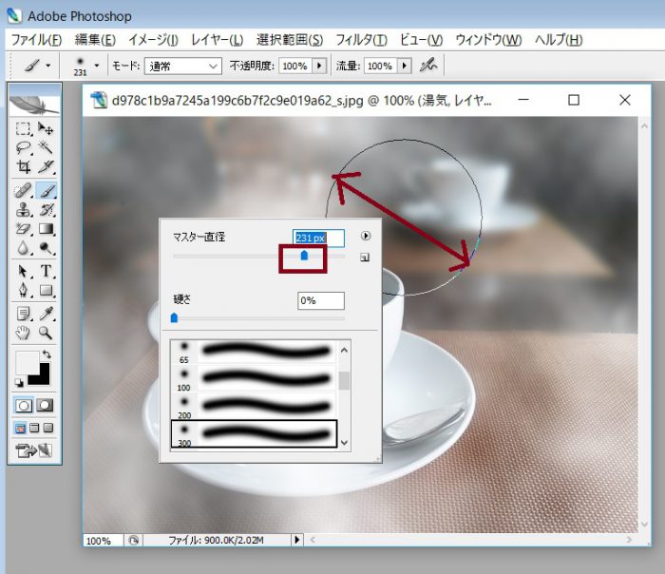
Task: Click the flow percentage field
Action: (x=380, y=66)
